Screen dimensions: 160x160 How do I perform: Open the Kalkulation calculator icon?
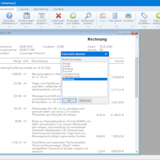115,16
